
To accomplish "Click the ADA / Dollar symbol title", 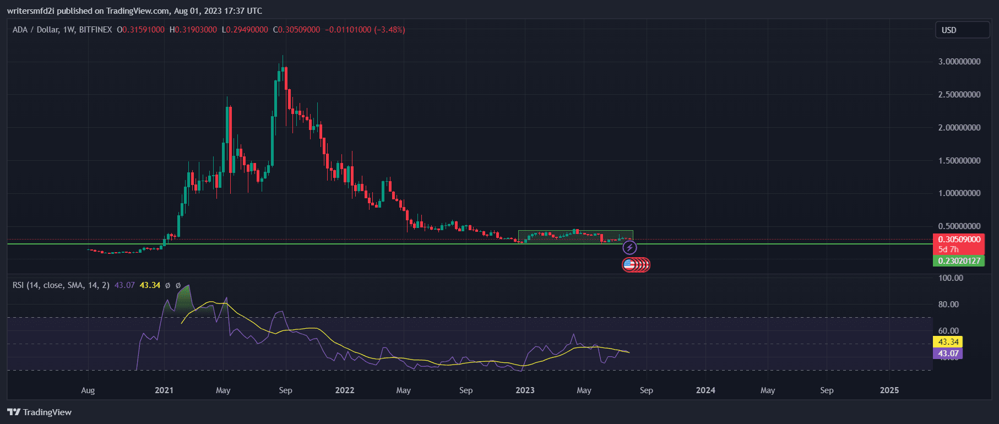I will [x=35, y=30].
